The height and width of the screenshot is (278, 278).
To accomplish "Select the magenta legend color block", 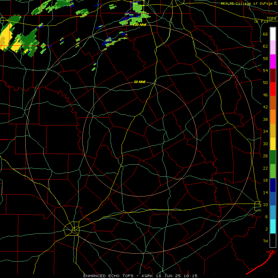I will coord(273,61).
